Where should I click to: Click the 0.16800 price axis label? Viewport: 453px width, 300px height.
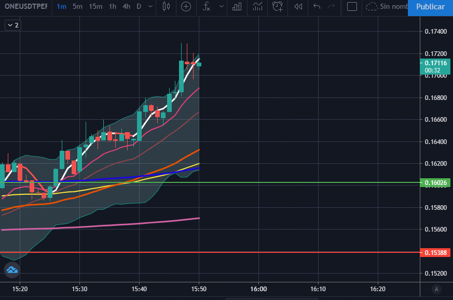436,98
